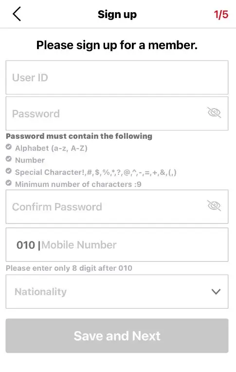Open the Nationality selection field

117,292
